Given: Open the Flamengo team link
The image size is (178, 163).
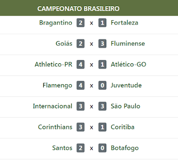Looking at the screenshot, I should [x=57, y=86].
